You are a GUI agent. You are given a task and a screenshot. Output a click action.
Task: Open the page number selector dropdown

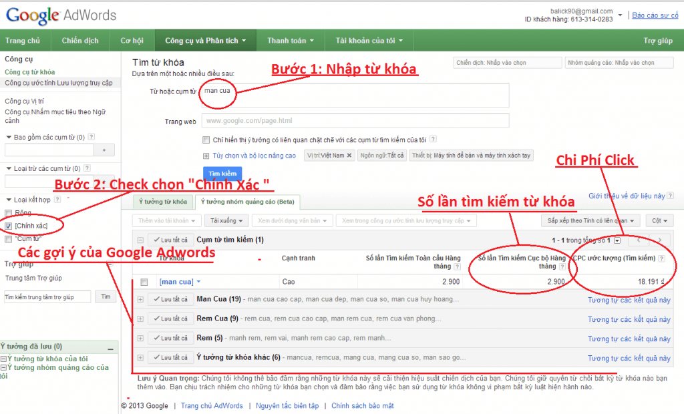click(x=617, y=240)
